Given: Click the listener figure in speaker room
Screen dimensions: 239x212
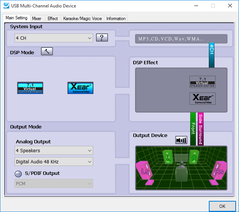Looking at the screenshot, I should (x=182, y=170).
